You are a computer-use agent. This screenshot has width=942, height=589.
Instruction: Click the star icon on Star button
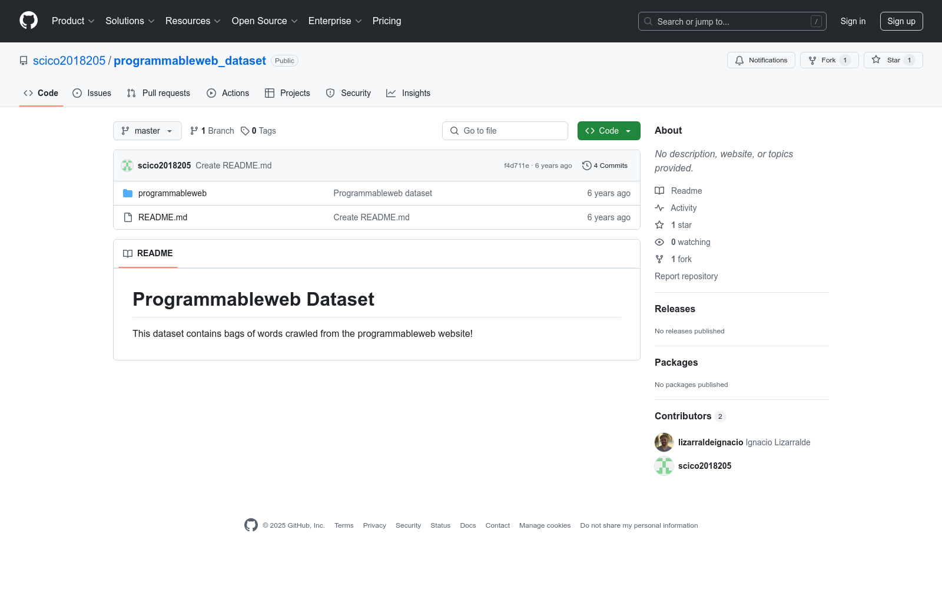tap(876, 60)
